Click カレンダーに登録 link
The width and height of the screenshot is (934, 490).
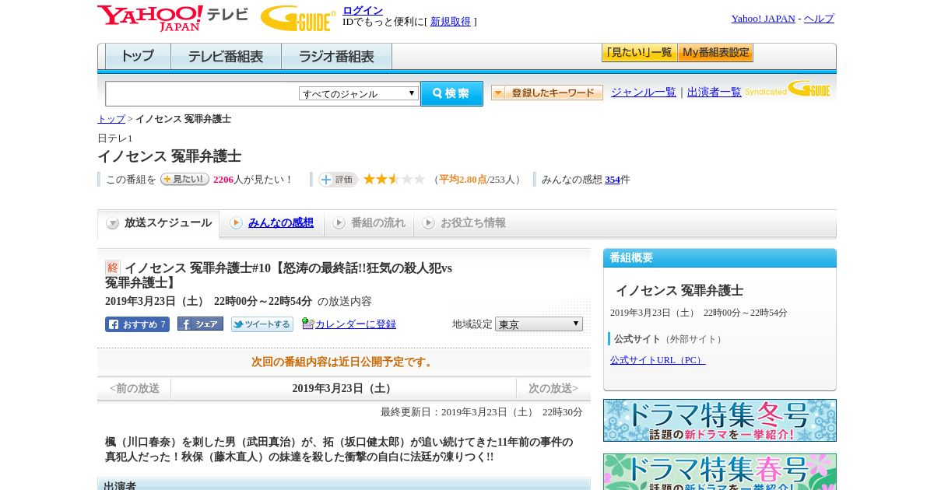(356, 324)
